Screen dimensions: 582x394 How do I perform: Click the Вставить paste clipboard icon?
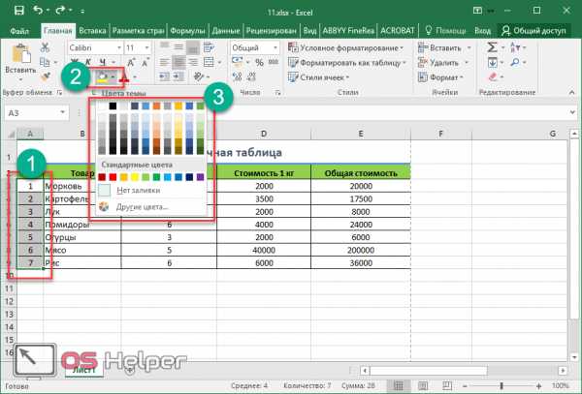[21, 53]
